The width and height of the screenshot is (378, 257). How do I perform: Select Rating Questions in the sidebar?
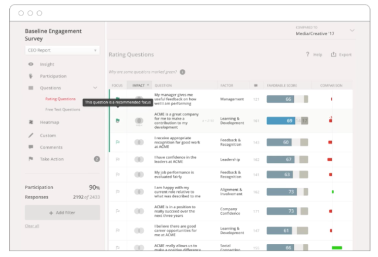click(x=61, y=99)
